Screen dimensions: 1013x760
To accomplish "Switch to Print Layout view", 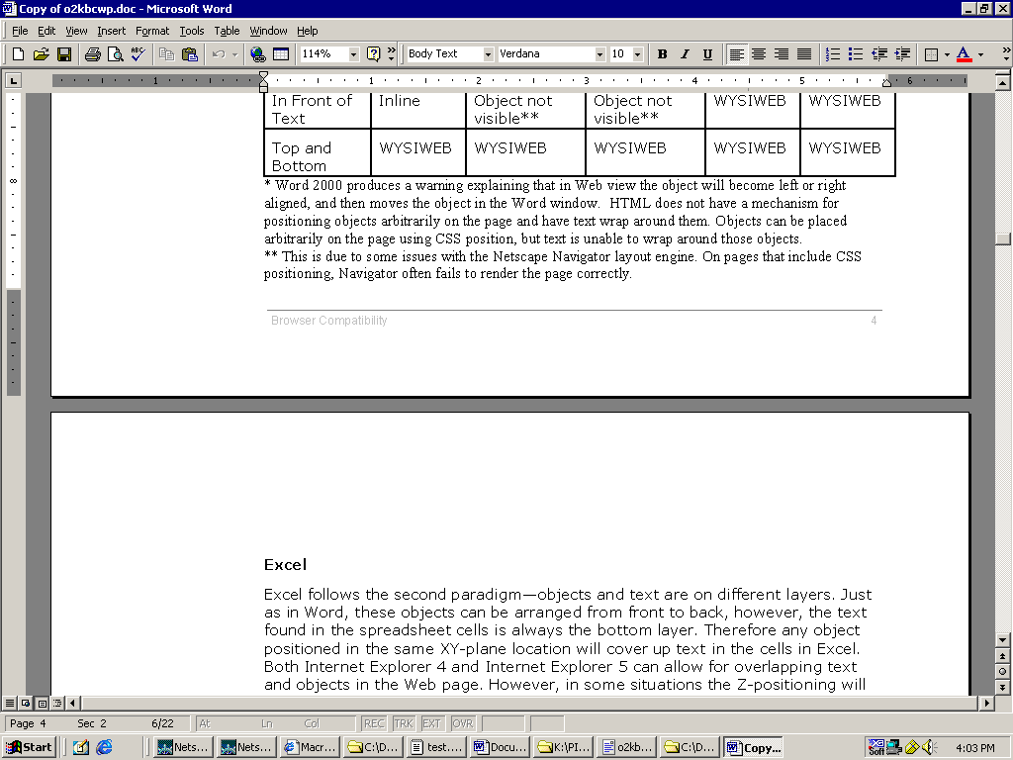I will coord(42,703).
